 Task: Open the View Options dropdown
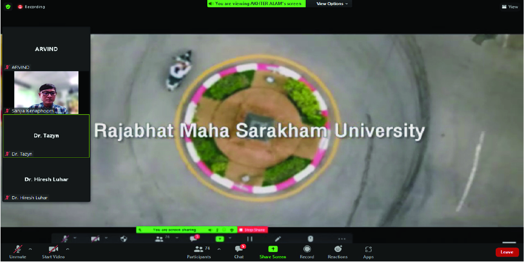click(332, 4)
